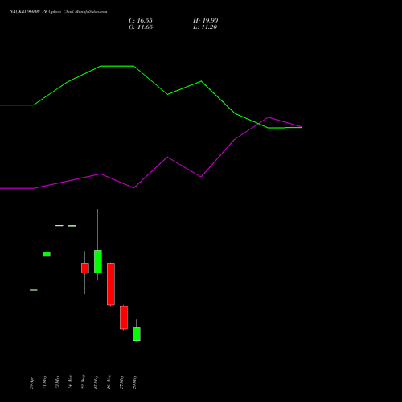402x402 pixels.
Task: Select the 27 May date label
Action: (121, 383)
